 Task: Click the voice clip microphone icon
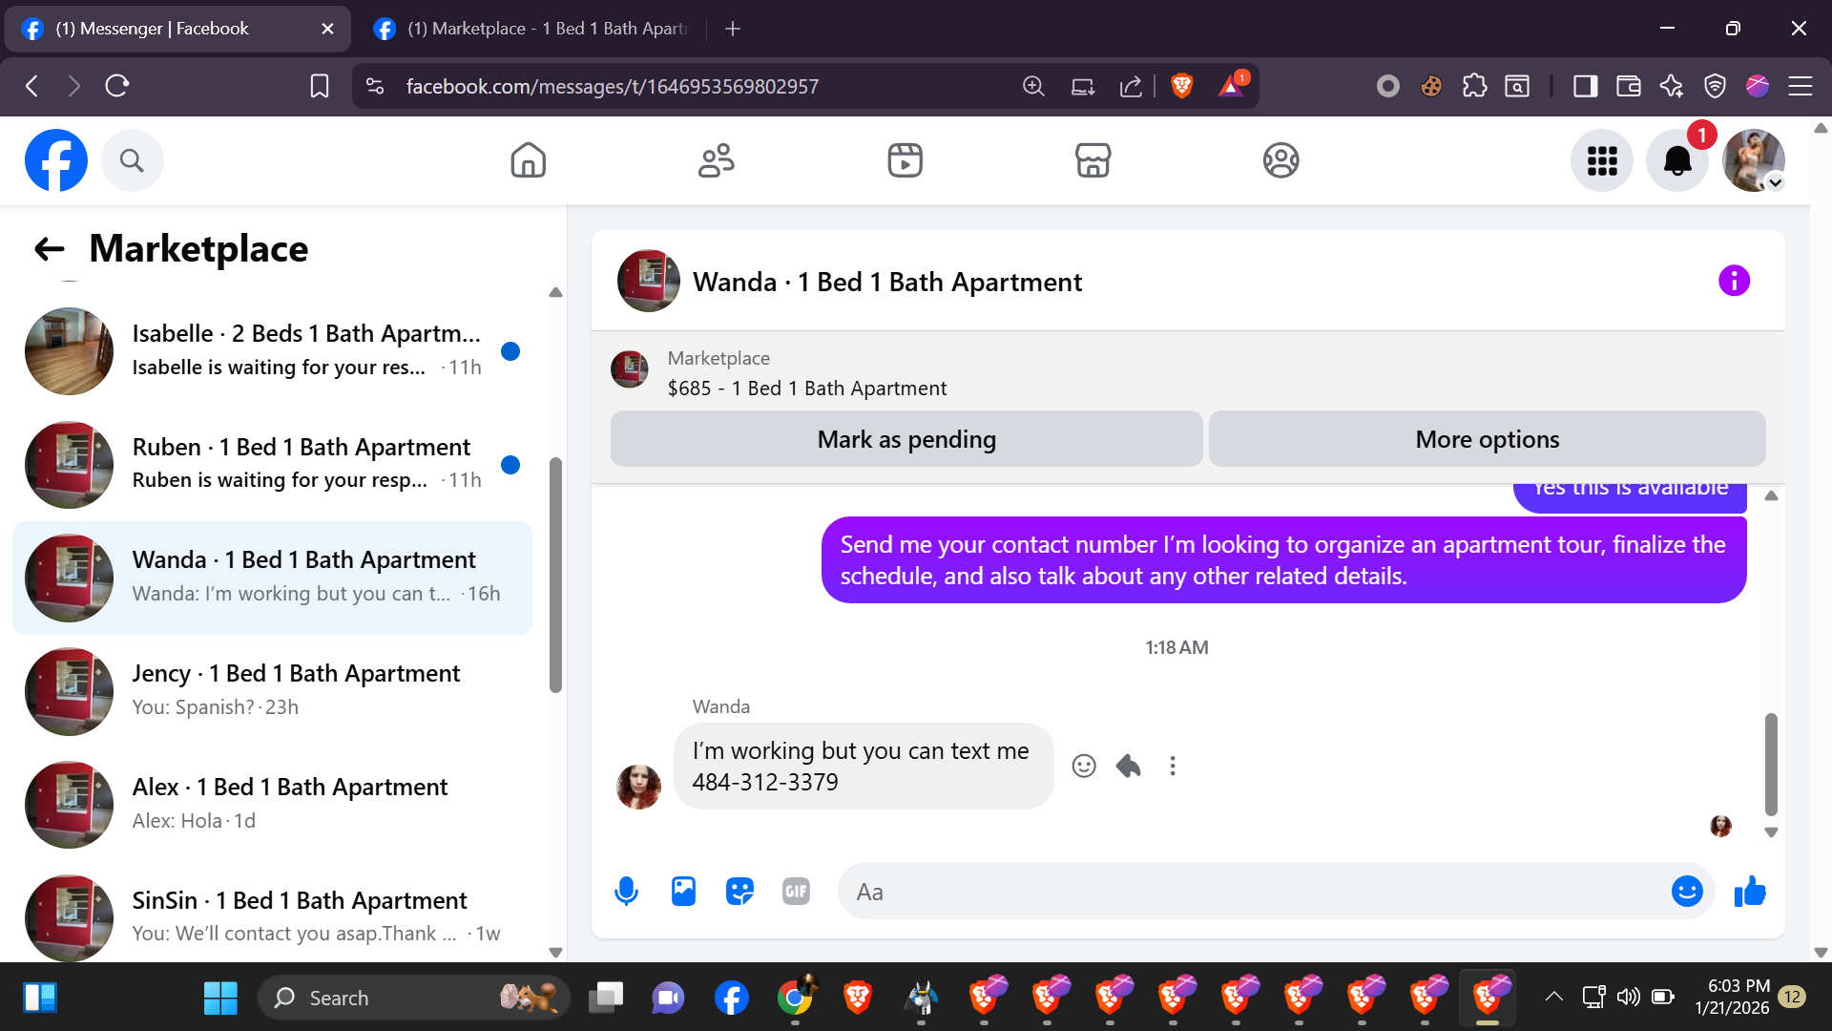pyautogui.click(x=626, y=892)
